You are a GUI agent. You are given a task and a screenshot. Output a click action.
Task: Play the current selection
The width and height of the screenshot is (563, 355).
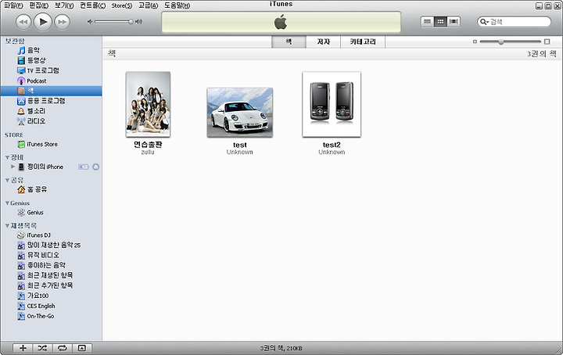coord(43,22)
